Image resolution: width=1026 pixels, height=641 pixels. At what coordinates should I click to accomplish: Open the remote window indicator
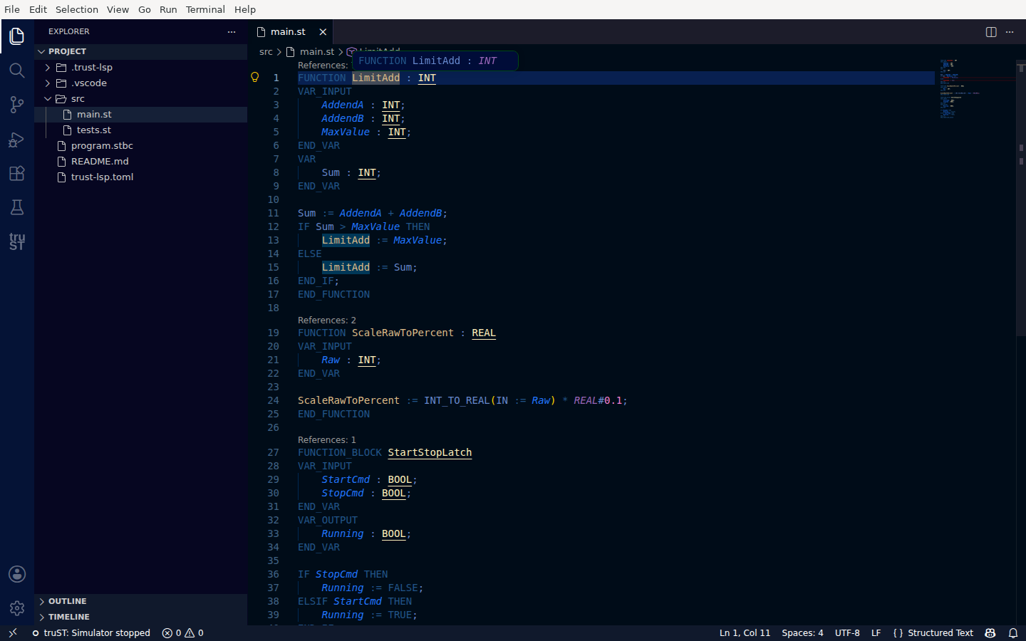[x=12, y=632]
